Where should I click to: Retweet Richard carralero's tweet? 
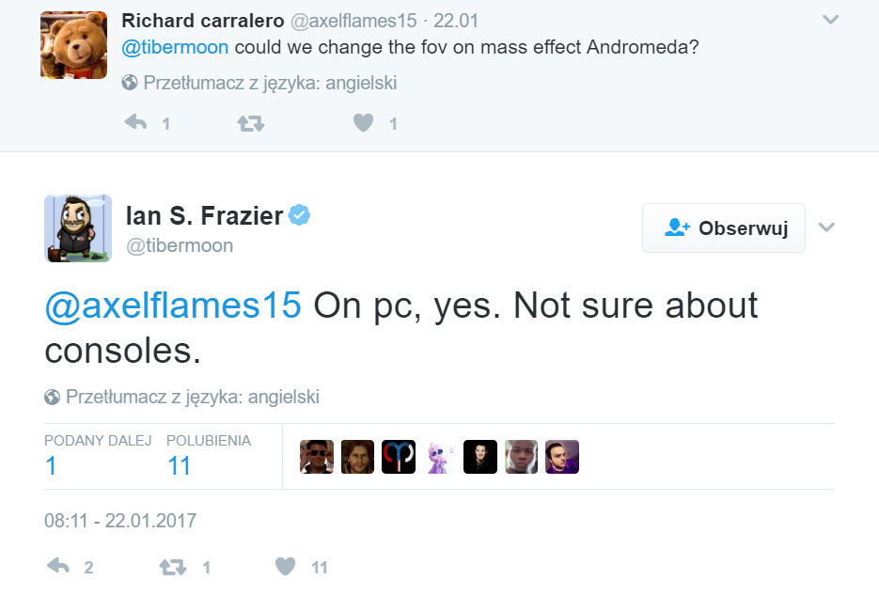pos(249,122)
